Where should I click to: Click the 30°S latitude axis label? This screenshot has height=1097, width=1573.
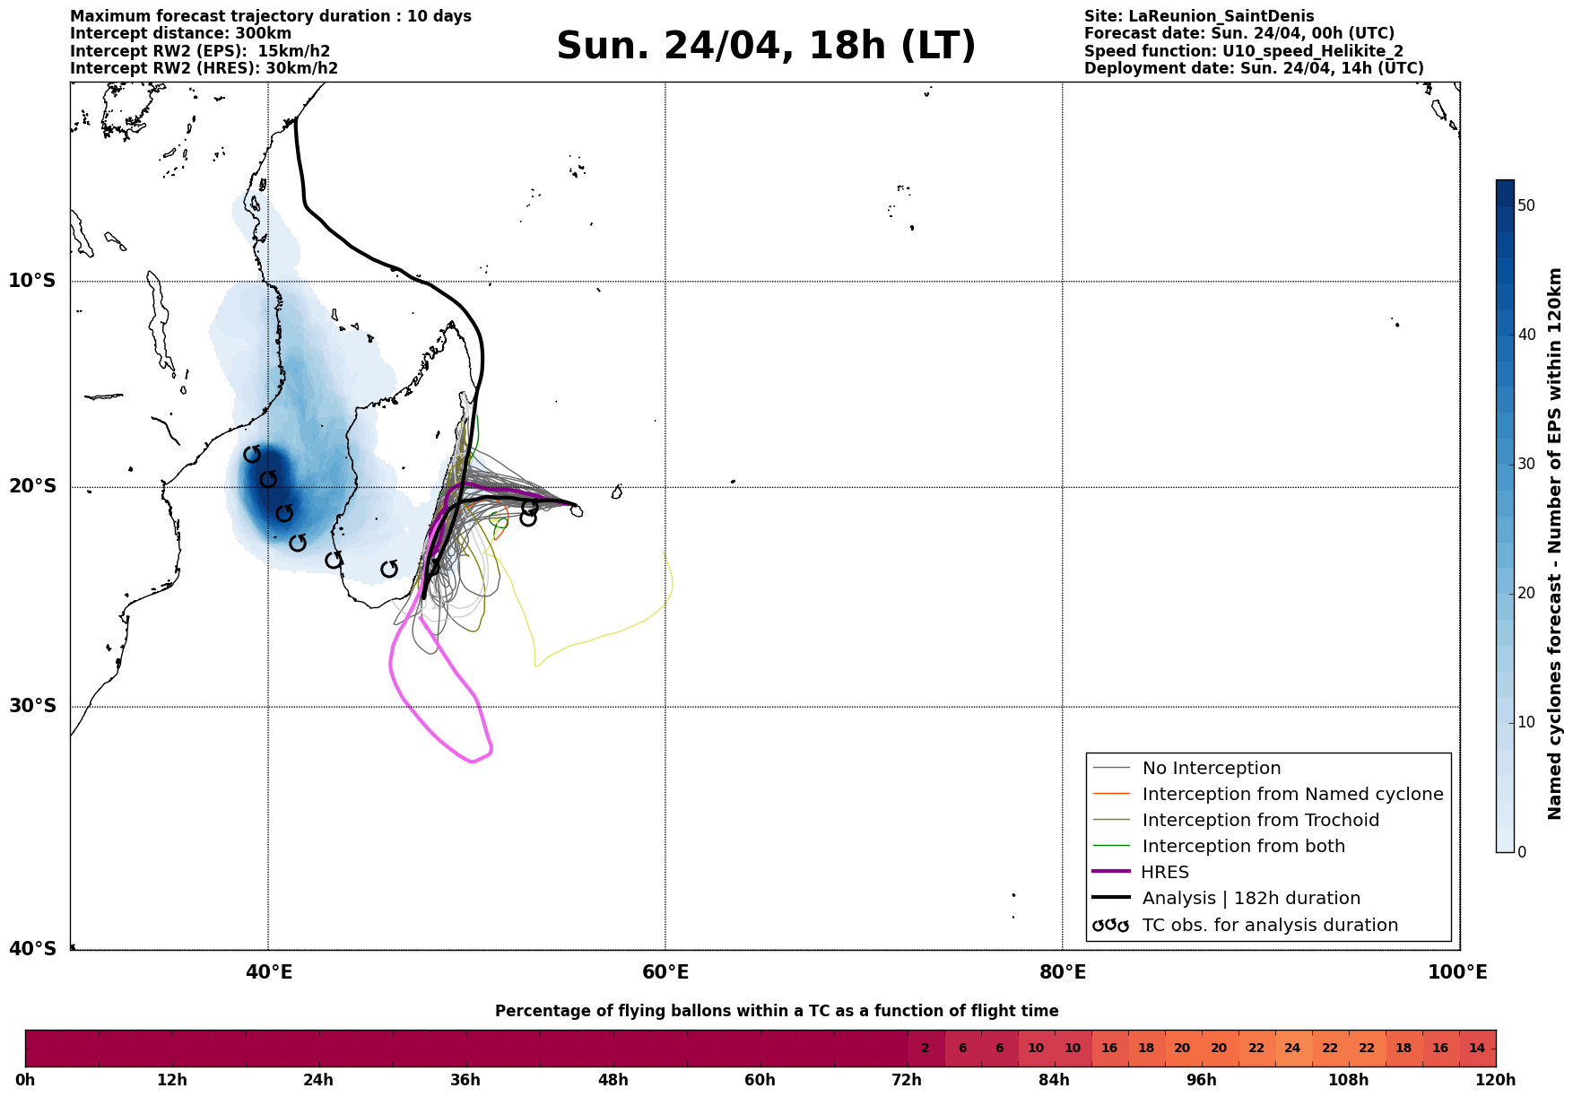click(x=32, y=706)
